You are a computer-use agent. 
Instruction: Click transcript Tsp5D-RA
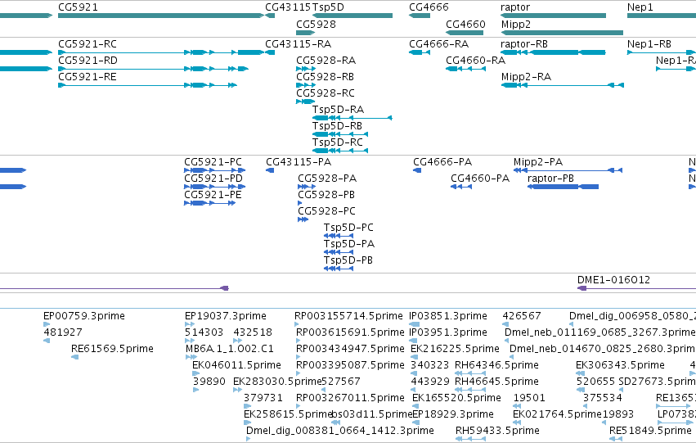352,118
